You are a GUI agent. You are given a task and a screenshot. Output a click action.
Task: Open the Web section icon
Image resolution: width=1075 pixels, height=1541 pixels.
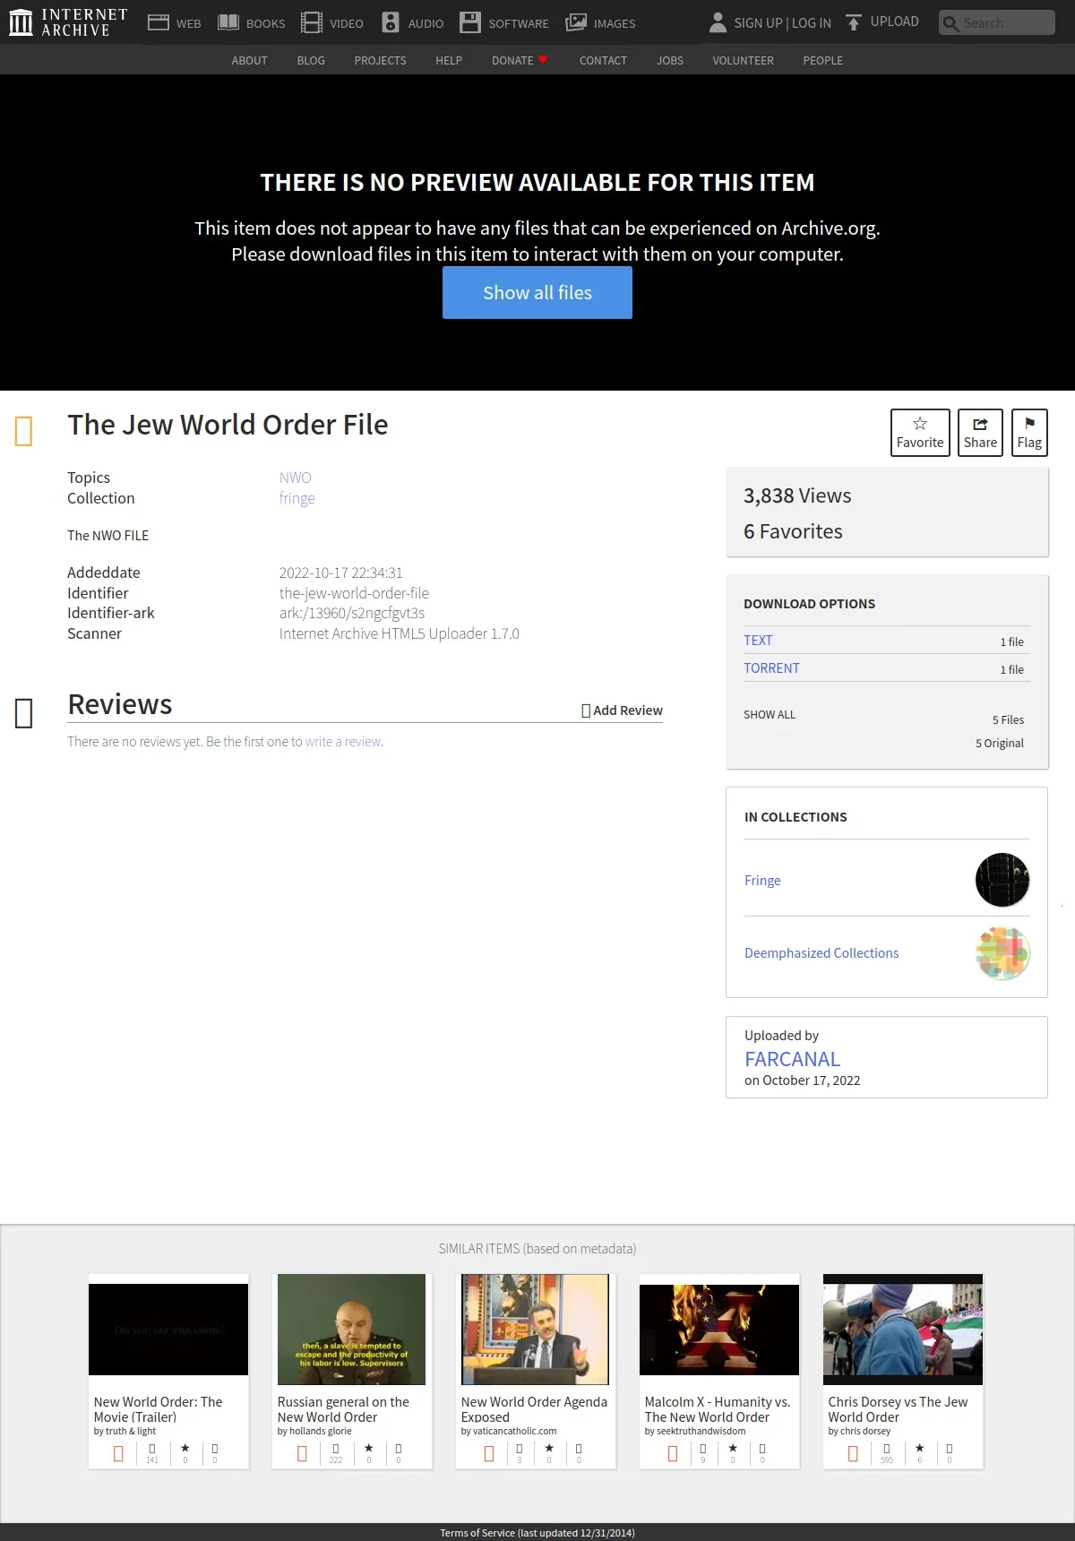point(159,22)
